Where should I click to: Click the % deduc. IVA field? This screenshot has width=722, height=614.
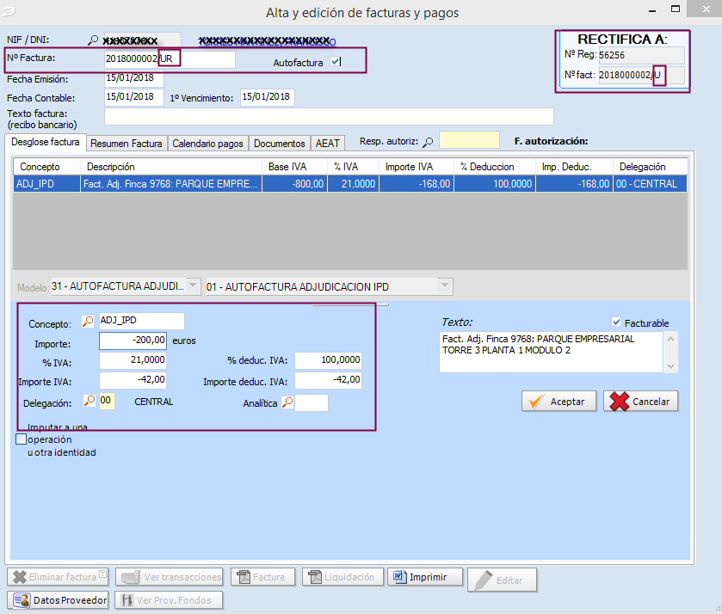328,360
